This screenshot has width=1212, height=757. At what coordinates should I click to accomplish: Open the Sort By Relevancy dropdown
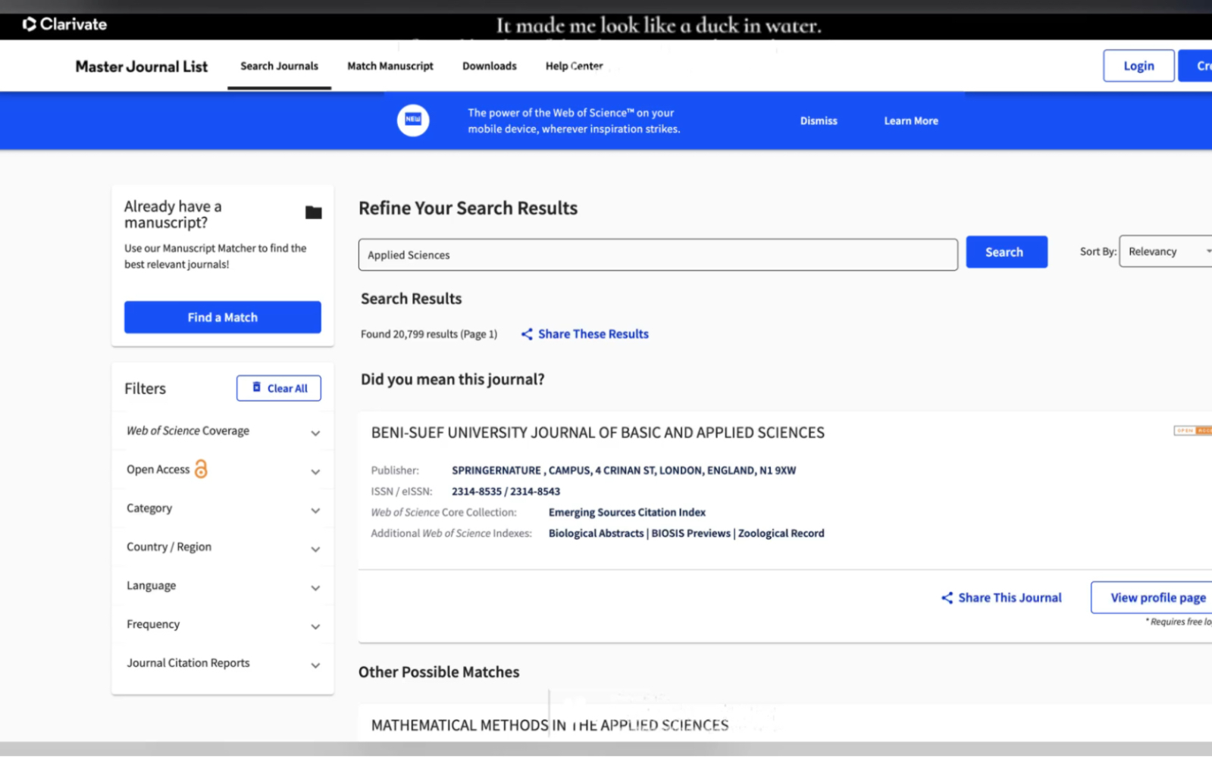[1166, 252]
